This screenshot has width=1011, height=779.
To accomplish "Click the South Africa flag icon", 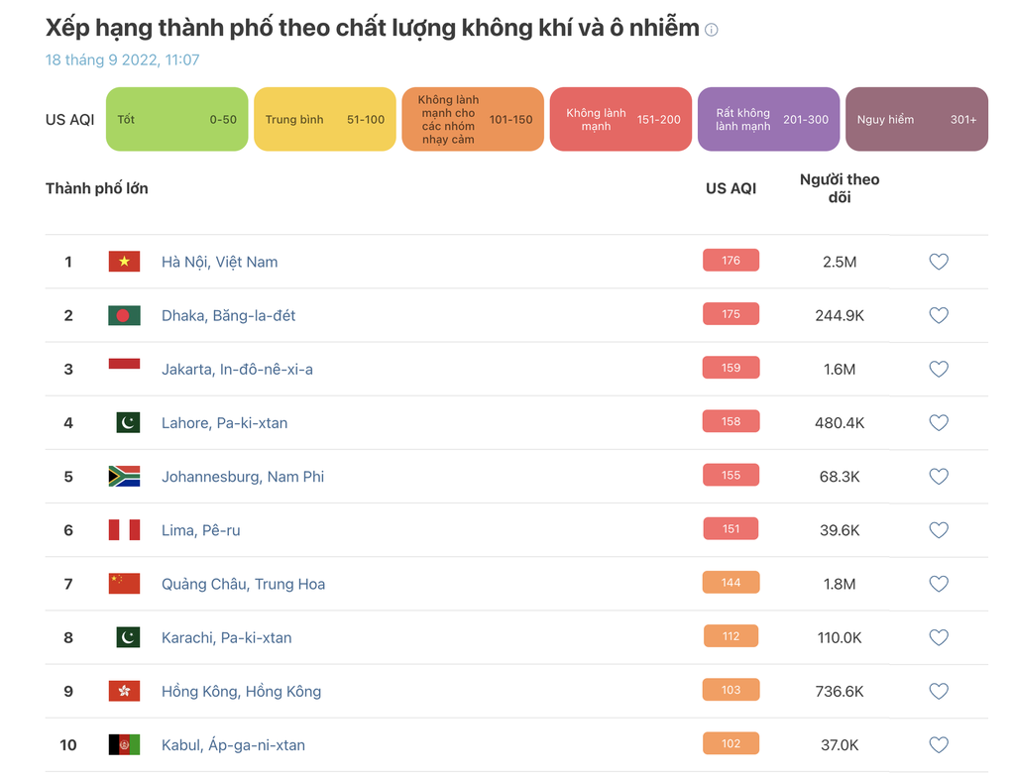I will click(x=124, y=477).
